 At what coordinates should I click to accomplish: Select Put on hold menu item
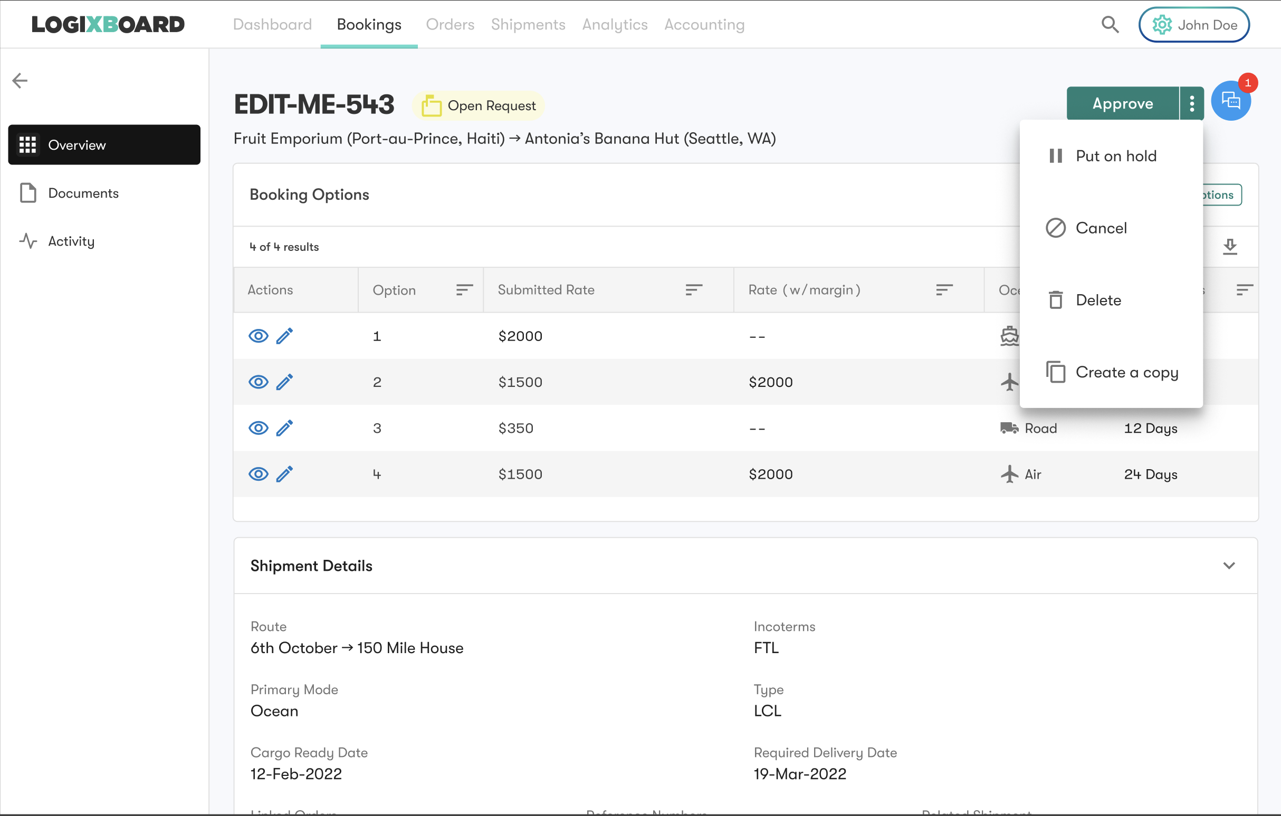click(x=1115, y=156)
